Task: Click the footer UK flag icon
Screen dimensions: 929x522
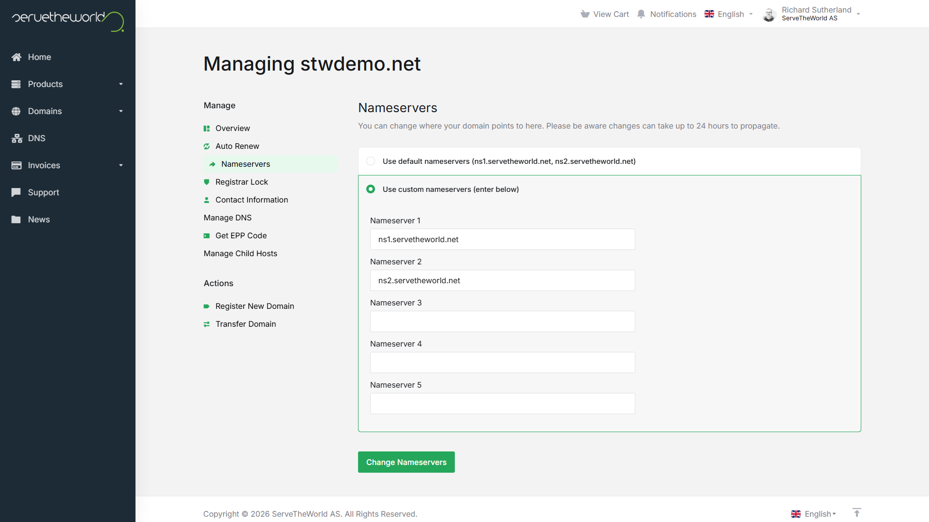Action: click(796, 514)
